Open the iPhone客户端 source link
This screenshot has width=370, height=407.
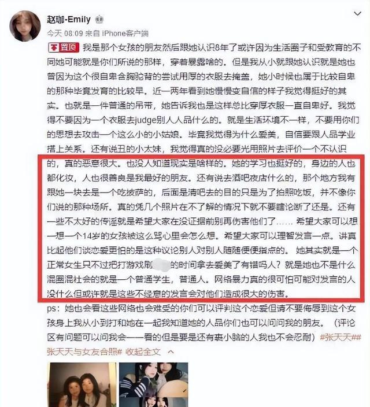click(x=125, y=34)
